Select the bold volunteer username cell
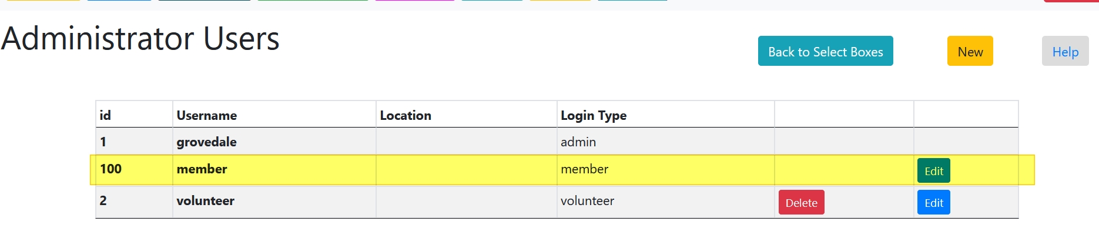1099x248 pixels. click(x=206, y=201)
